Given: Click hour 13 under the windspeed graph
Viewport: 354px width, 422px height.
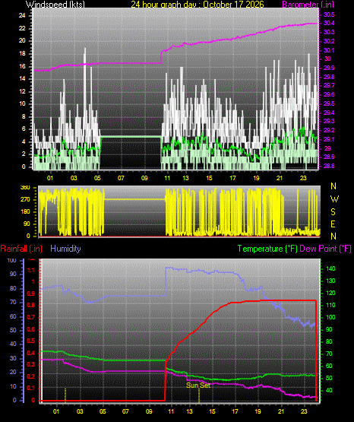Looking at the screenshot, I should click(185, 178).
